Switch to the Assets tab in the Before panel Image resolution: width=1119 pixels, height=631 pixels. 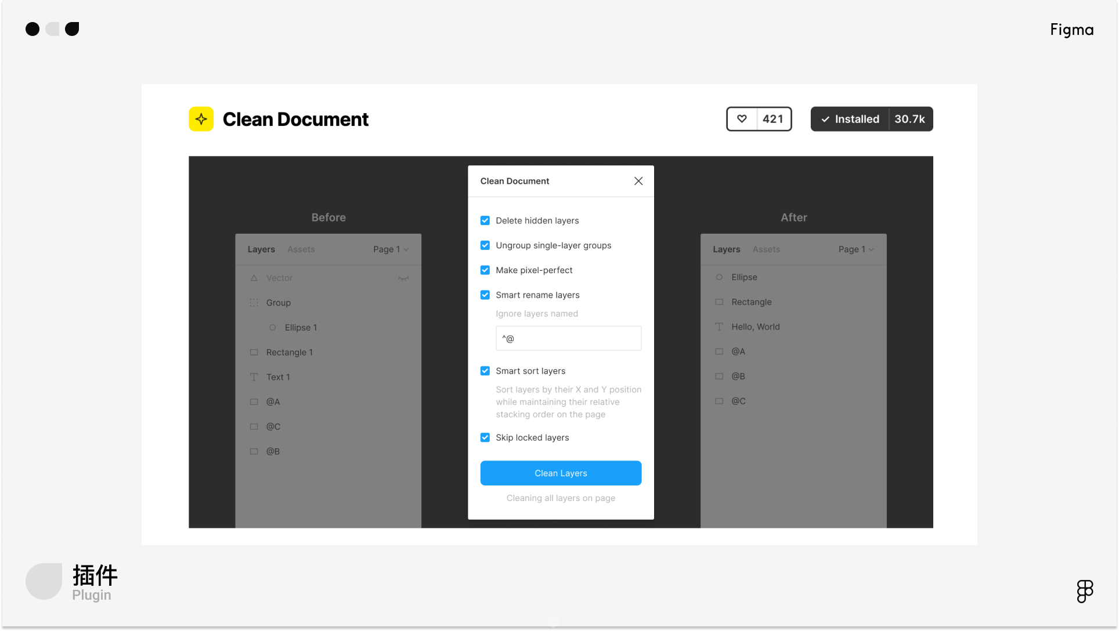pos(301,249)
